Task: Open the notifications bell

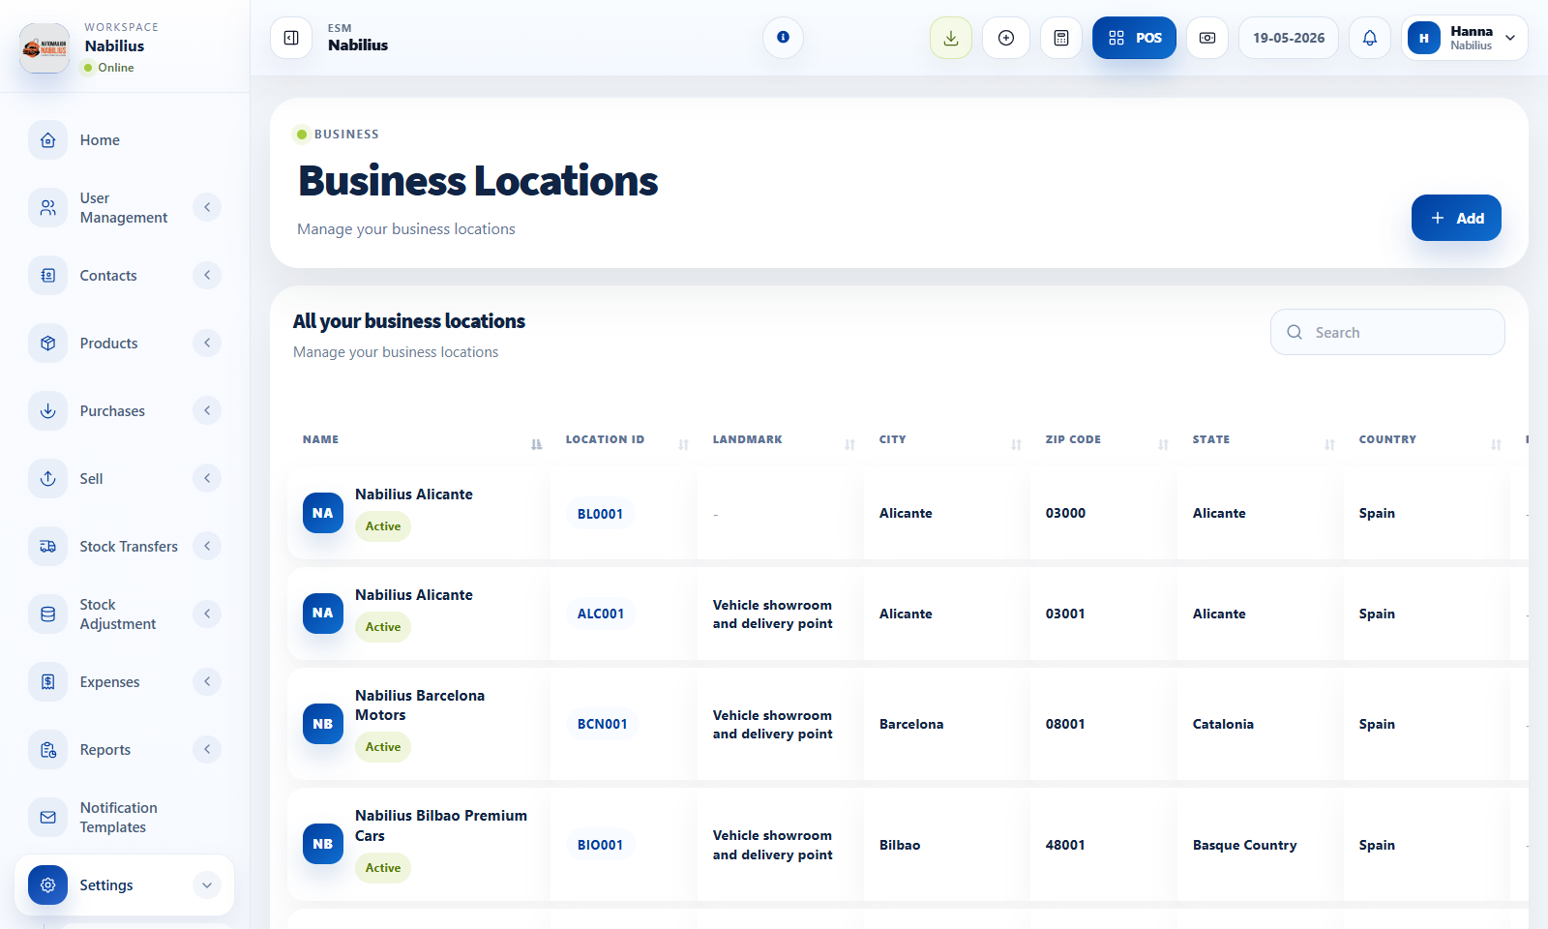Action: 1370,38
